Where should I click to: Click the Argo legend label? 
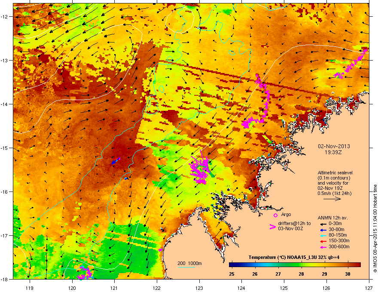pos(286,214)
